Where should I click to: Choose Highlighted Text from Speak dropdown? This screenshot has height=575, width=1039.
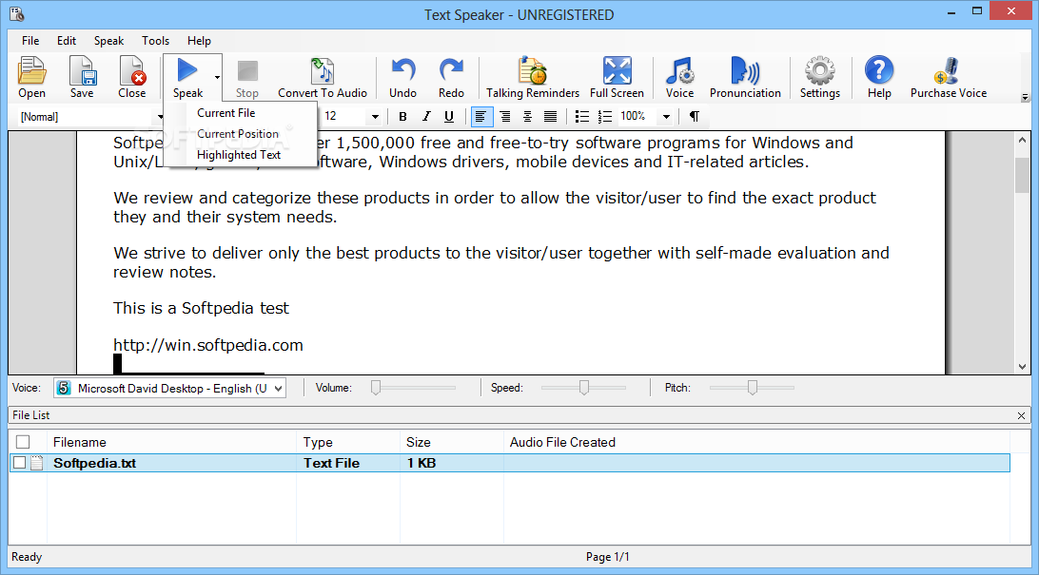pyautogui.click(x=239, y=155)
